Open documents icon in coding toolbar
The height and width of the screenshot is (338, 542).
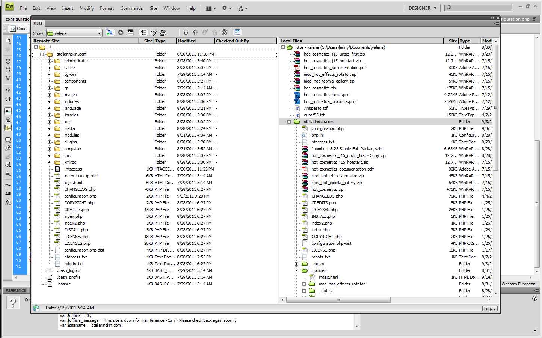[x=8, y=40]
